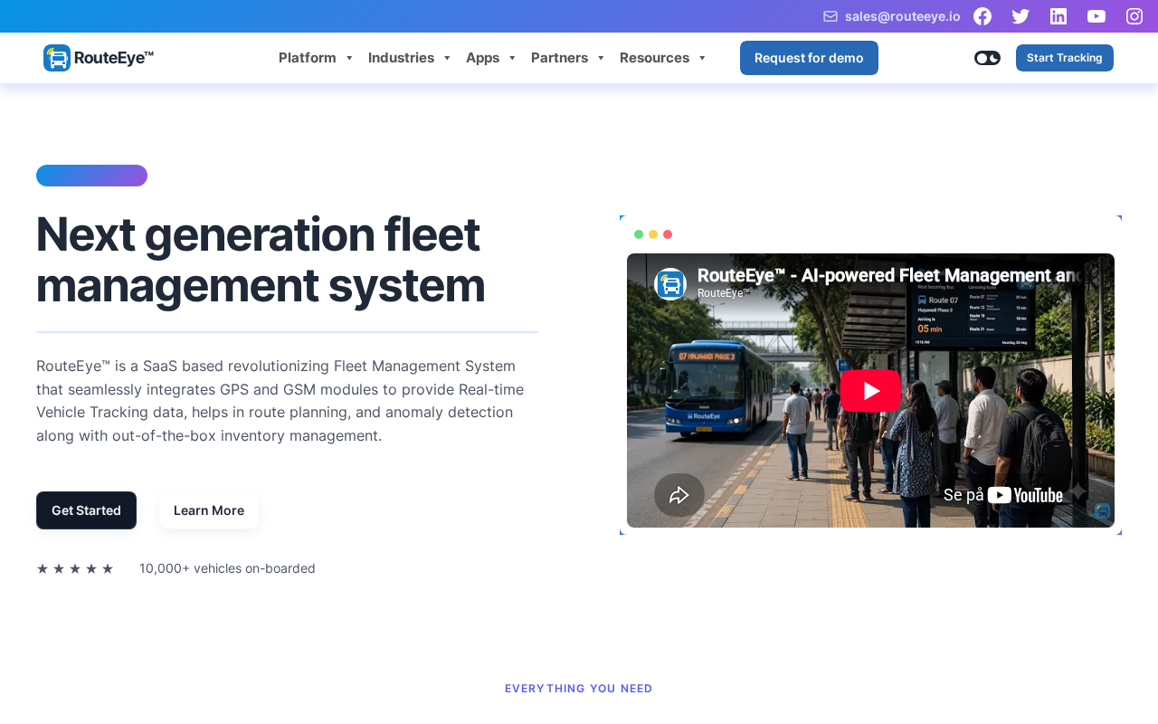Viewport: 1158px width, 724px height.
Task: Open the Twitter profile icon
Action: pyautogui.click(x=1020, y=16)
